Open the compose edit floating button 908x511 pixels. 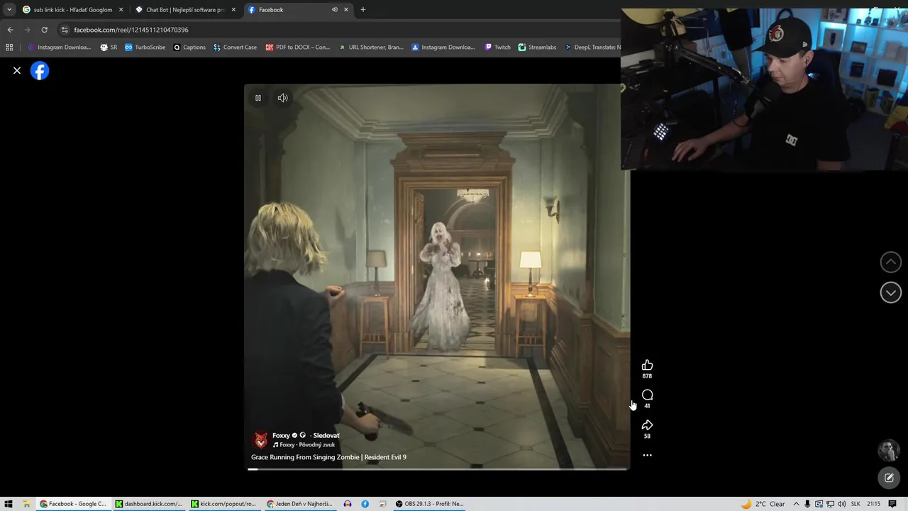(889, 478)
